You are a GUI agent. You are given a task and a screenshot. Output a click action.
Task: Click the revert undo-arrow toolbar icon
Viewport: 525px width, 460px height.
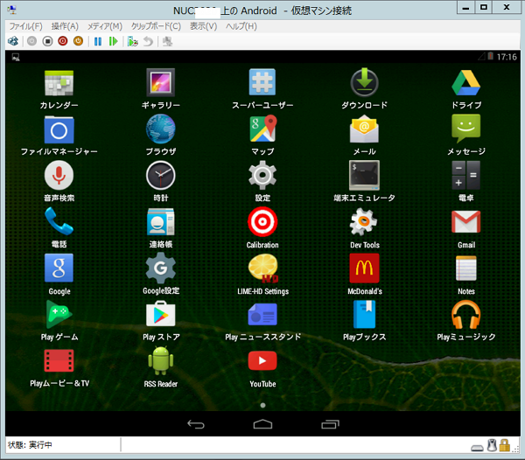(x=148, y=41)
